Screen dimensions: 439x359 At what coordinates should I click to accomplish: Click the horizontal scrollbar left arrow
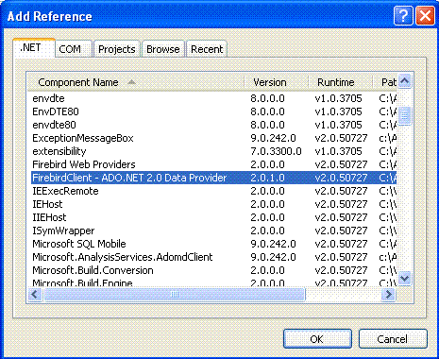35,295
